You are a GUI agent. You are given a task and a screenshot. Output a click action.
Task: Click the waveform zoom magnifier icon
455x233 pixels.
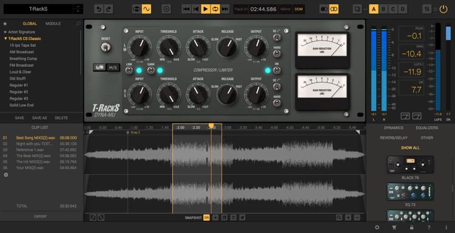(x=339, y=217)
